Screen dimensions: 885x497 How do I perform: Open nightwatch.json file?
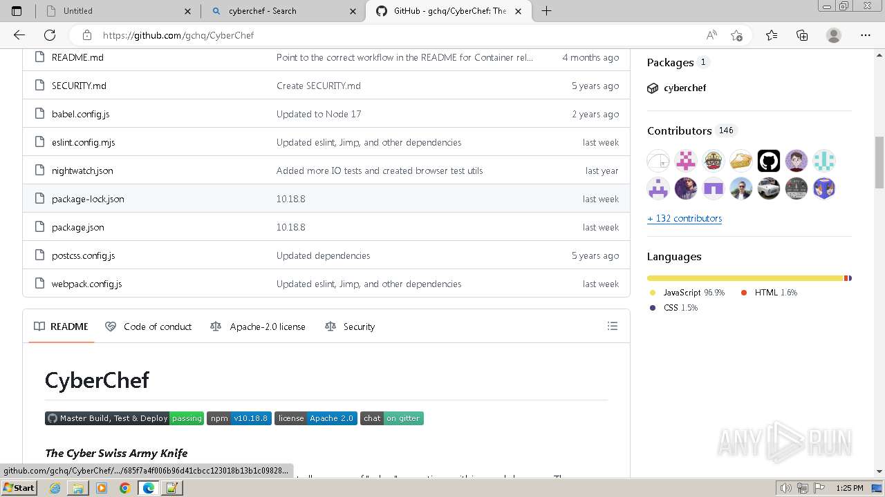point(82,170)
